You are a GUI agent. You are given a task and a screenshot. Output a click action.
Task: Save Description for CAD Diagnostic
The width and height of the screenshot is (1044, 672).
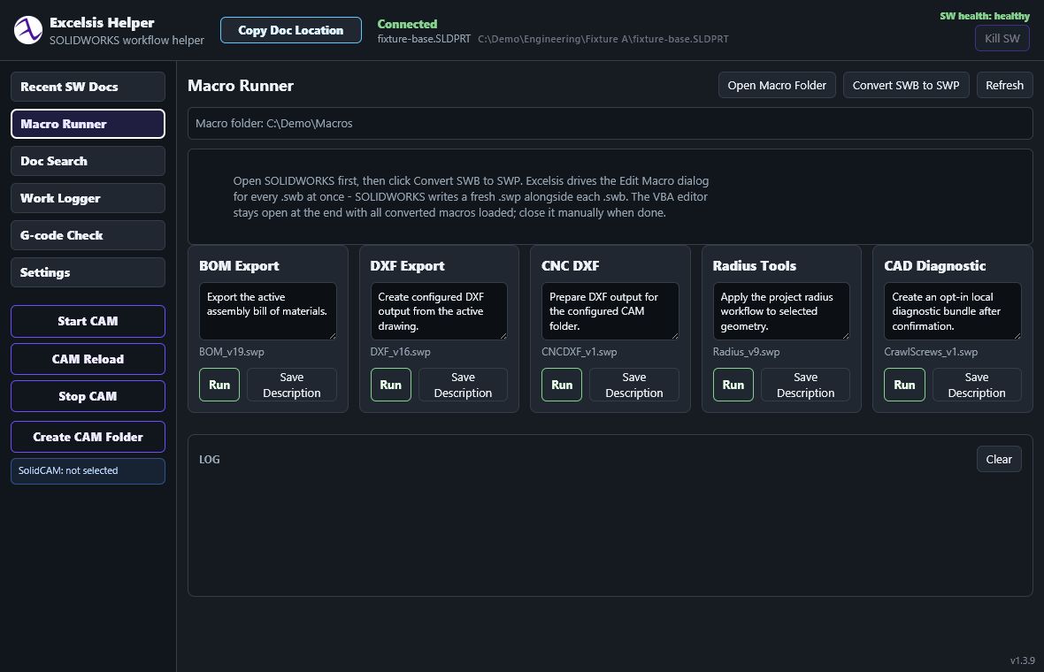977,385
